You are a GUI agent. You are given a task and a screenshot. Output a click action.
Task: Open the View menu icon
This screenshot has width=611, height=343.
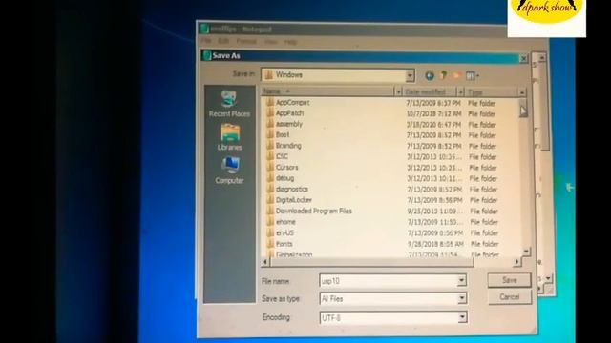click(x=472, y=75)
